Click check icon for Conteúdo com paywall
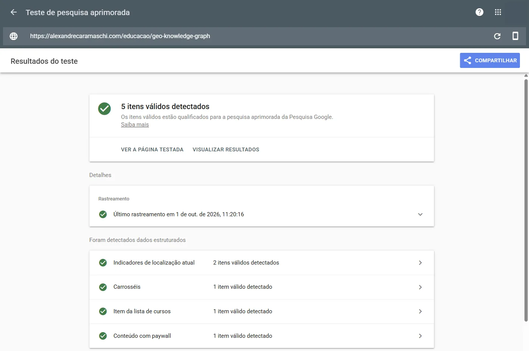Screen dimensions: 529x351 click(103, 336)
